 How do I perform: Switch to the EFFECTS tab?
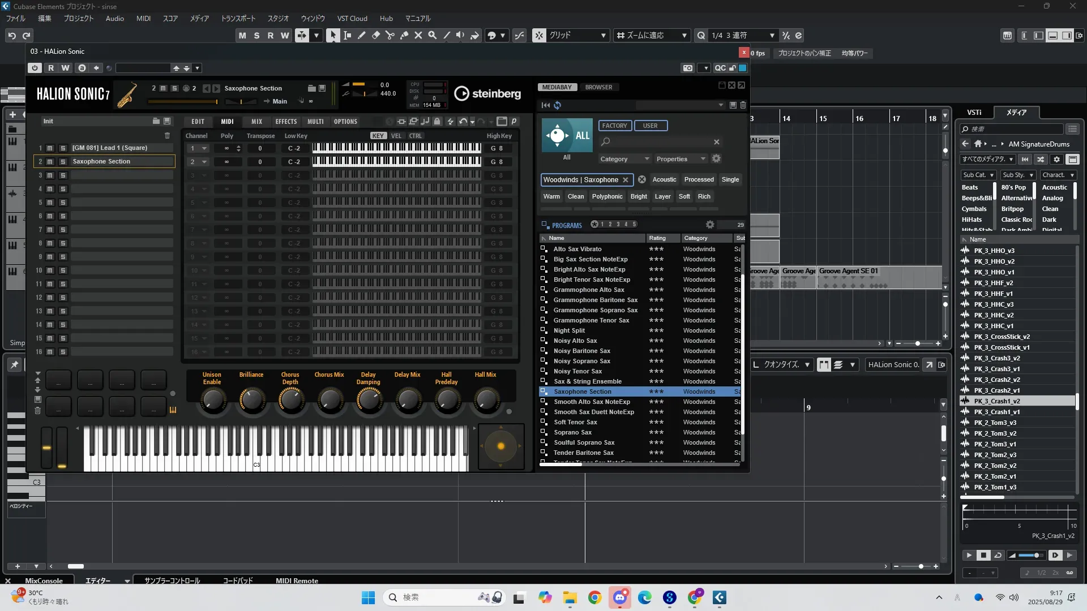(x=286, y=122)
